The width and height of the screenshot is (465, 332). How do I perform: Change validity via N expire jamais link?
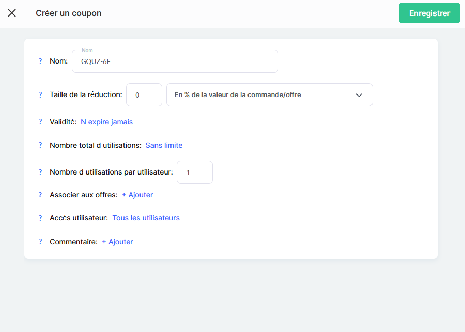coord(106,122)
